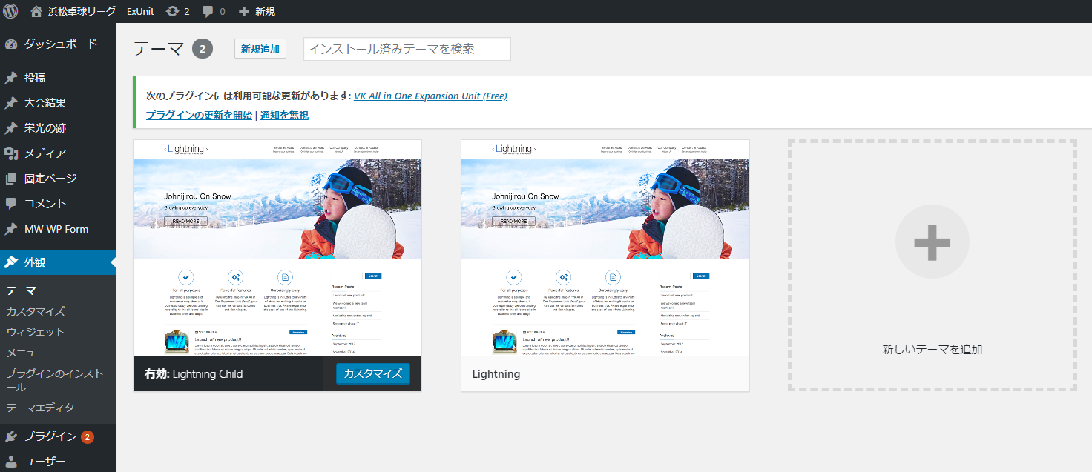Screen dimensions: 1092x472
Task: Click the home icon beside 浜松卓球リーグ
Action: tap(36, 11)
